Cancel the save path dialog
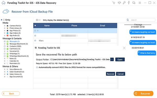 [x=120, y=74]
